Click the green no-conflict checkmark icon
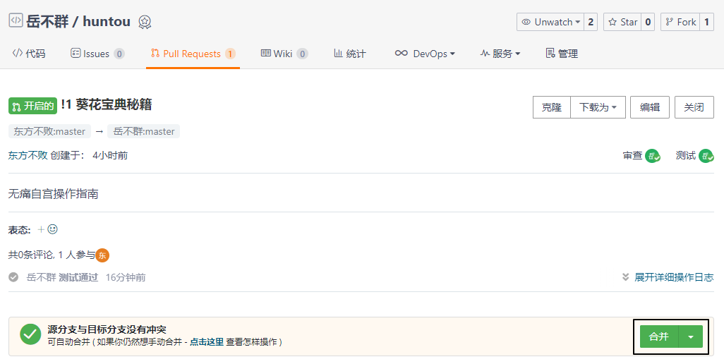Screen dimensions: 724x364 coord(30,334)
